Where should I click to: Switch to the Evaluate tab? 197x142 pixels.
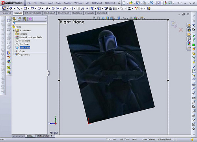click(x=89, y=13)
